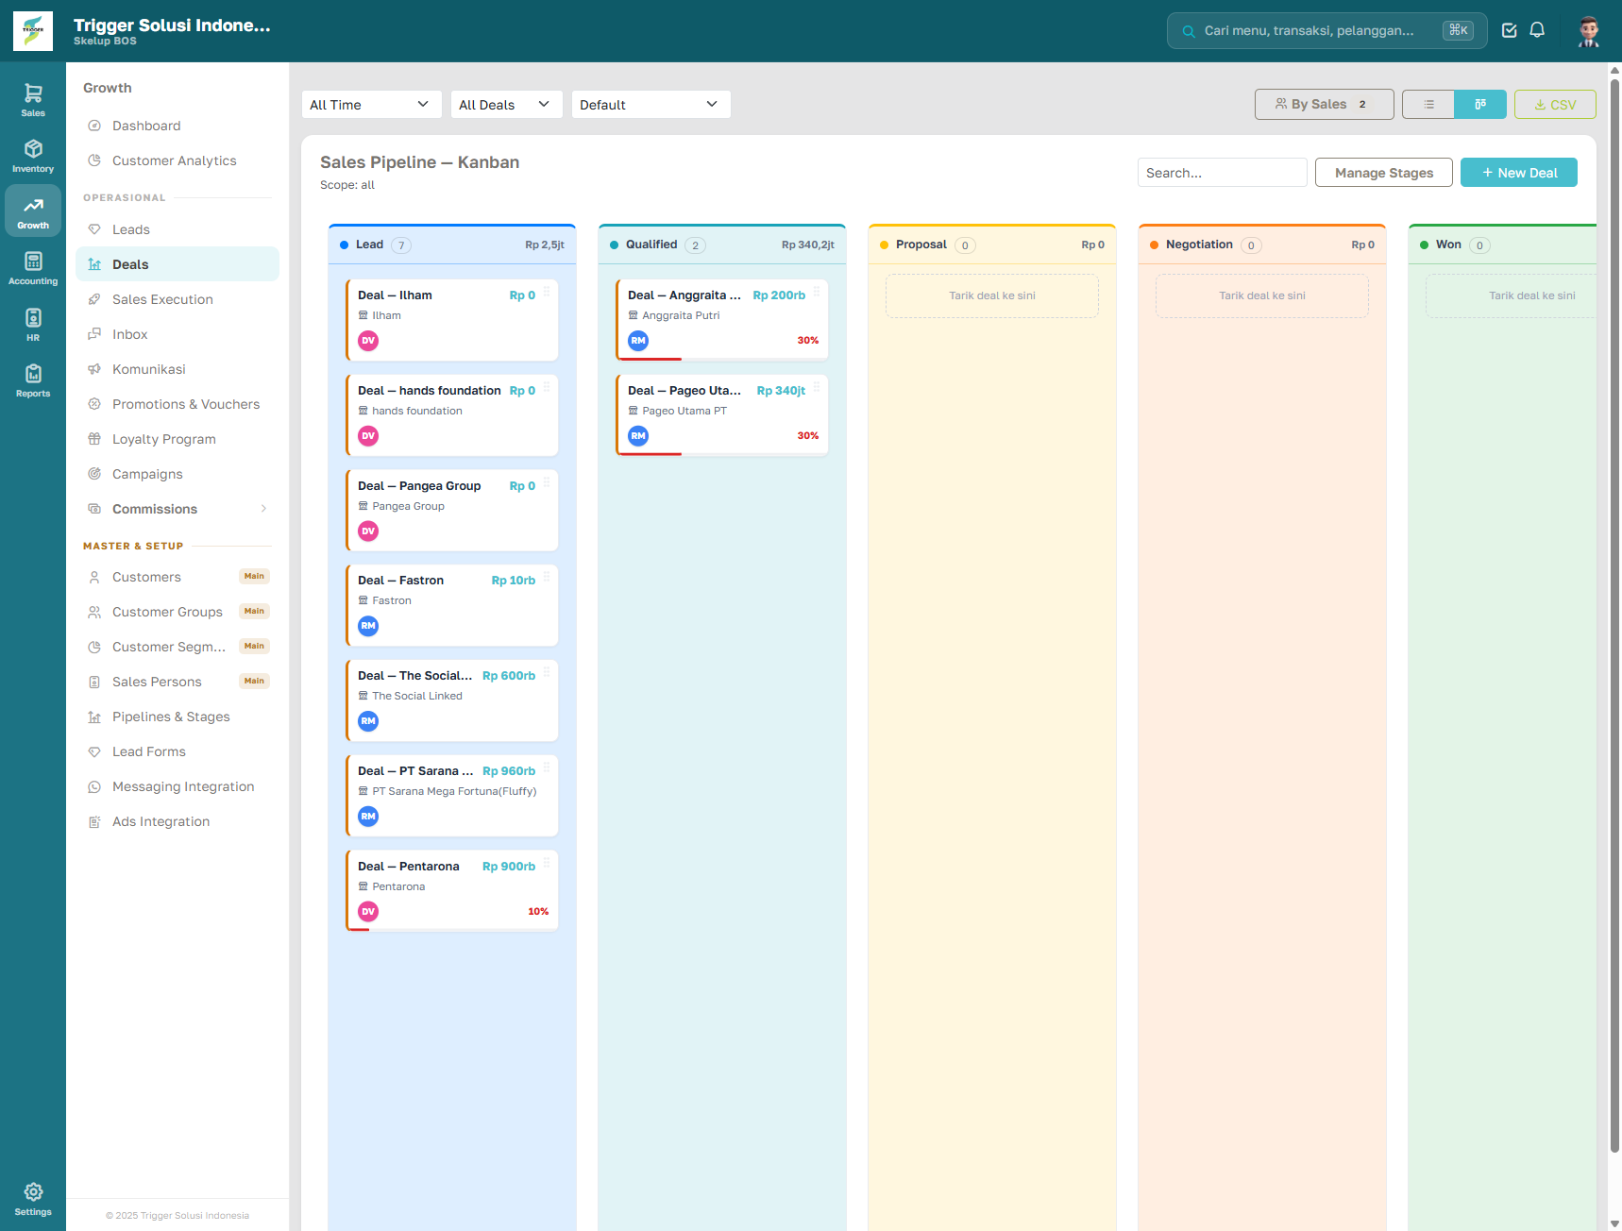Screen dimensions: 1622x1231
Task: Click the New Deal button
Action: (1518, 173)
